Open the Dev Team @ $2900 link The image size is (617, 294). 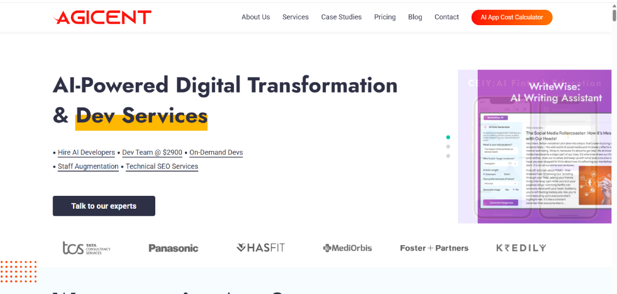(x=152, y=153)
